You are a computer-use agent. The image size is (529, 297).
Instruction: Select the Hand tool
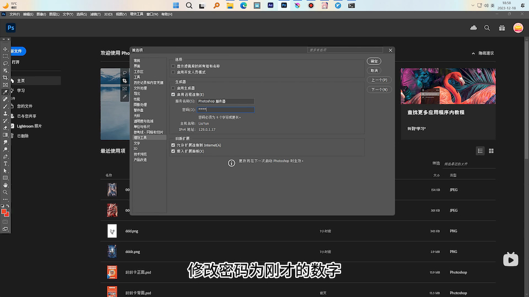[5, 185]
